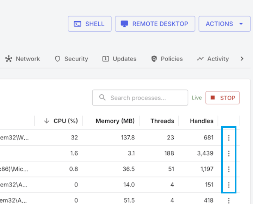Sort processes by Handles column
Viewport: 253px width, 204px height.
[x=202, y=121]
